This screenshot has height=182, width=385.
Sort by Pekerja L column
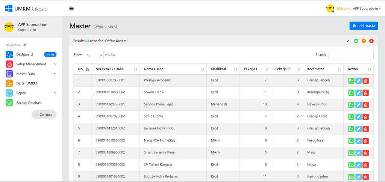point(255,69)
